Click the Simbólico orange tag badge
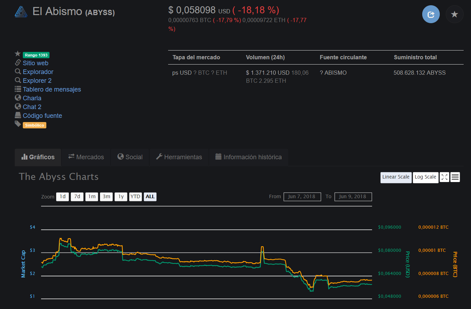Screen dimensions: 471x309 point(34,125)
